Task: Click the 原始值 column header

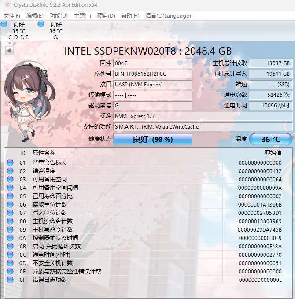Action: coord(273,153)
